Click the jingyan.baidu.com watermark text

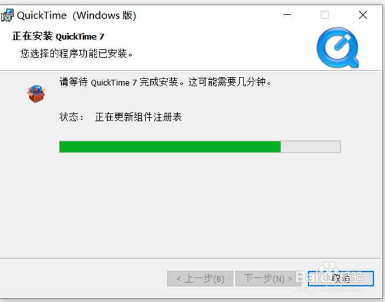pyautogui.click(x=330, y=289)
